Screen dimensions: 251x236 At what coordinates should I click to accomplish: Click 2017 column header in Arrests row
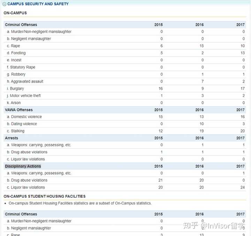point(241,138)
